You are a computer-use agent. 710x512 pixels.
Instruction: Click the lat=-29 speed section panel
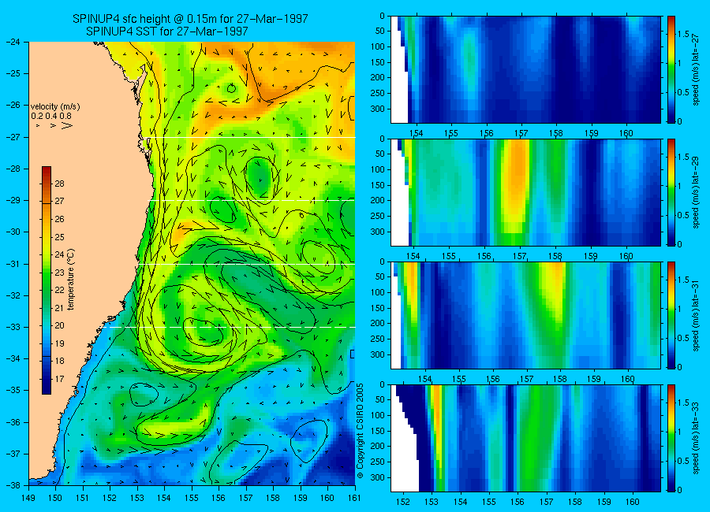click(525, 193)
